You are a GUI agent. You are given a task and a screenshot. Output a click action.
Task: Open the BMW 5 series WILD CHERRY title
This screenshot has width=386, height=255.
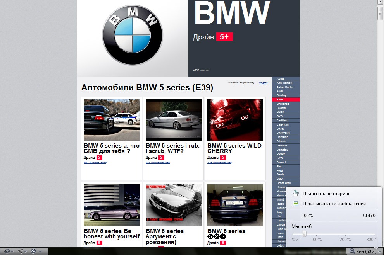click(x=234, y=148)
